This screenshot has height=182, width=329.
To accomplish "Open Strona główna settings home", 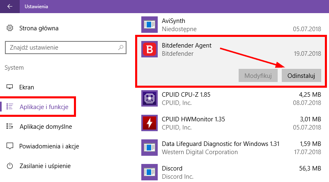I will click(x=39, y=28).
